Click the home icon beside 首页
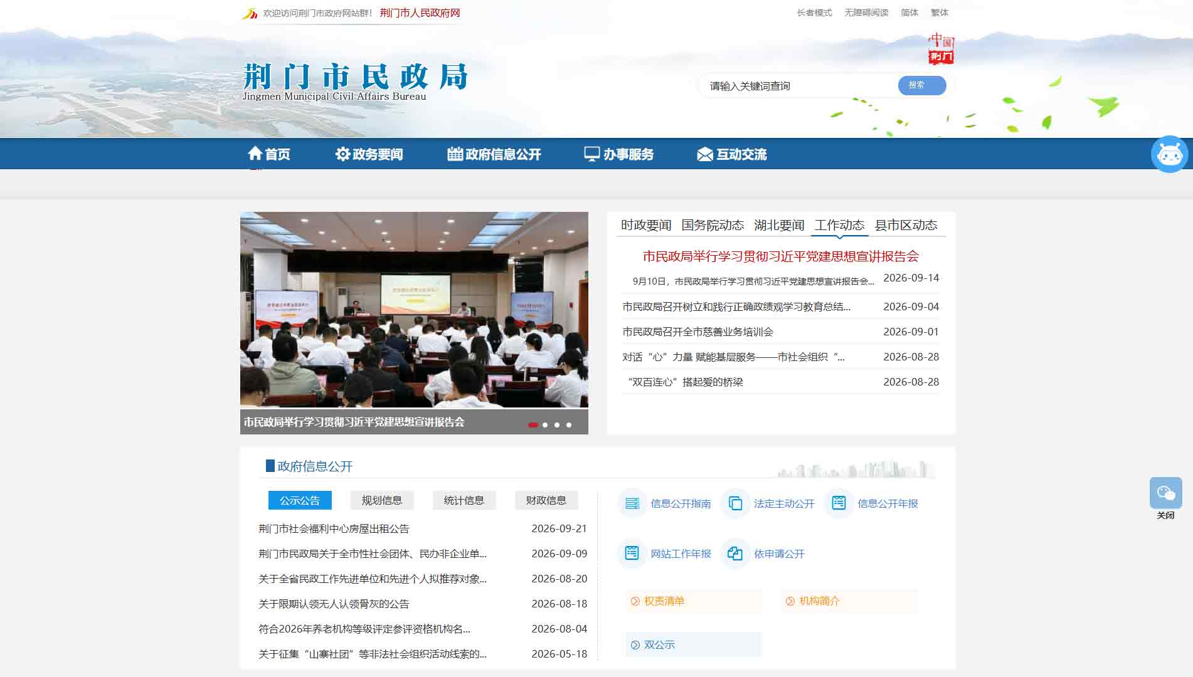1193x677 pixels. pos(255,154)
